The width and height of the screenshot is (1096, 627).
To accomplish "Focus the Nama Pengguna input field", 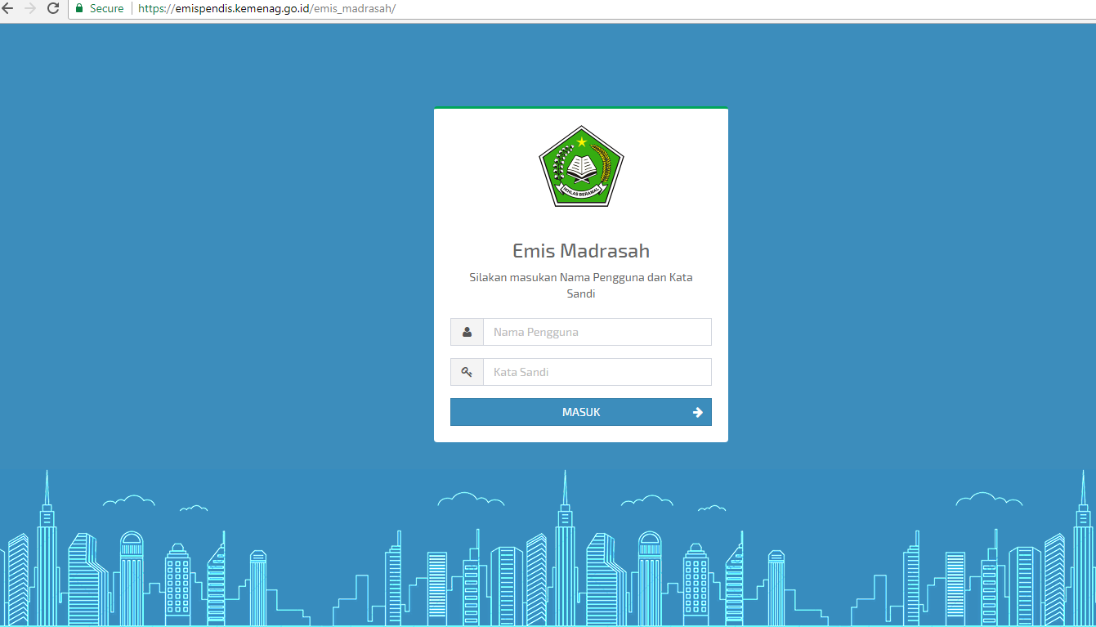I will point(597,332).
